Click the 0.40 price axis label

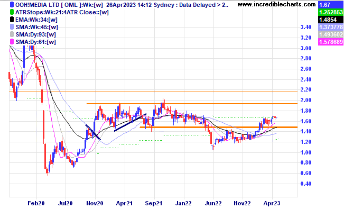pyautogui.click(x=306, y=184)
